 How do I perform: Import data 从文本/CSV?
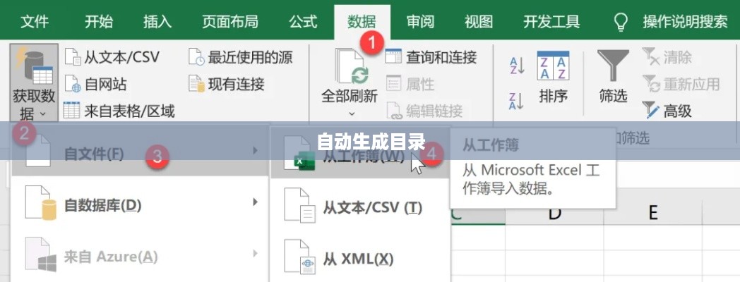click(112, 58)
